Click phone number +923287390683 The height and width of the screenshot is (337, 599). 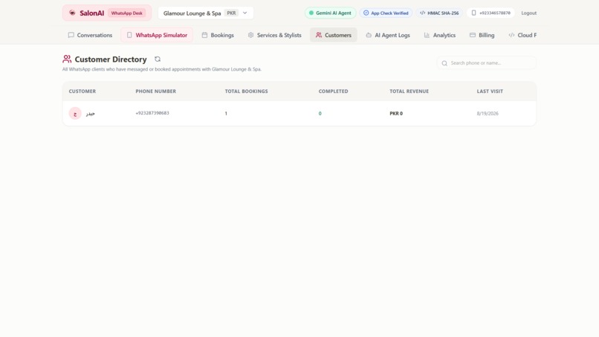[152, 113]
